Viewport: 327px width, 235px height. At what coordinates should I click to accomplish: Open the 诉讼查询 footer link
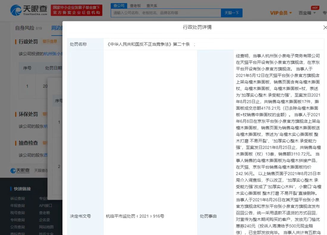point(18,198)
